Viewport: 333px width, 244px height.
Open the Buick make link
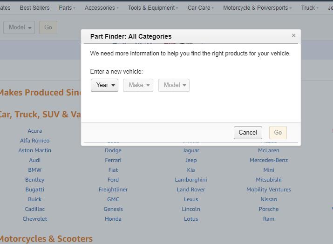click(x=35, y=199)
